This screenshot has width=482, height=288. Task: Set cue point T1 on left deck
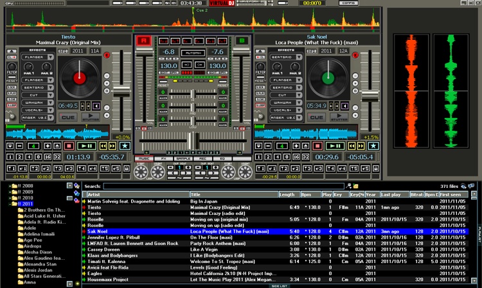tap(12, 169)
